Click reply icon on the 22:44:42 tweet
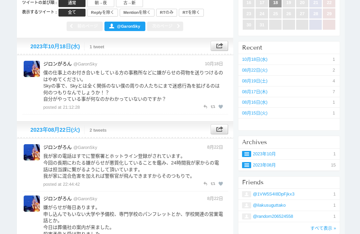 pos(205,184)
